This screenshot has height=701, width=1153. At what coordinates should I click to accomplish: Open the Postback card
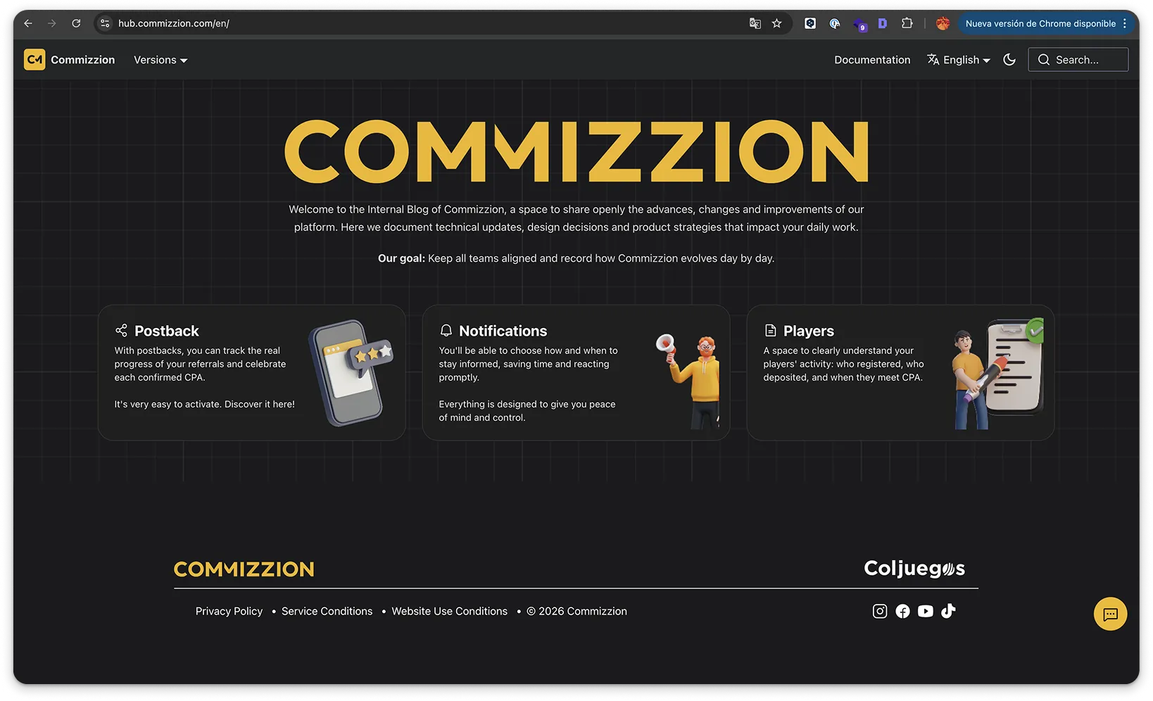tap(251, 372)
